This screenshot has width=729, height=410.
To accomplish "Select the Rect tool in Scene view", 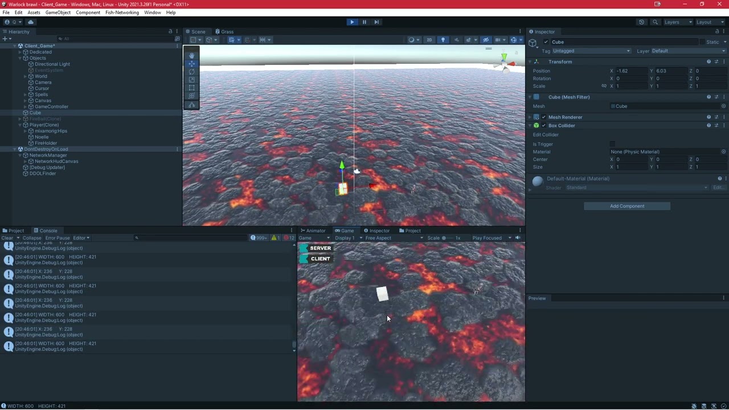I will 191,88.
